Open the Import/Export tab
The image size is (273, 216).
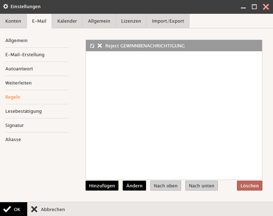coord(168,21)
